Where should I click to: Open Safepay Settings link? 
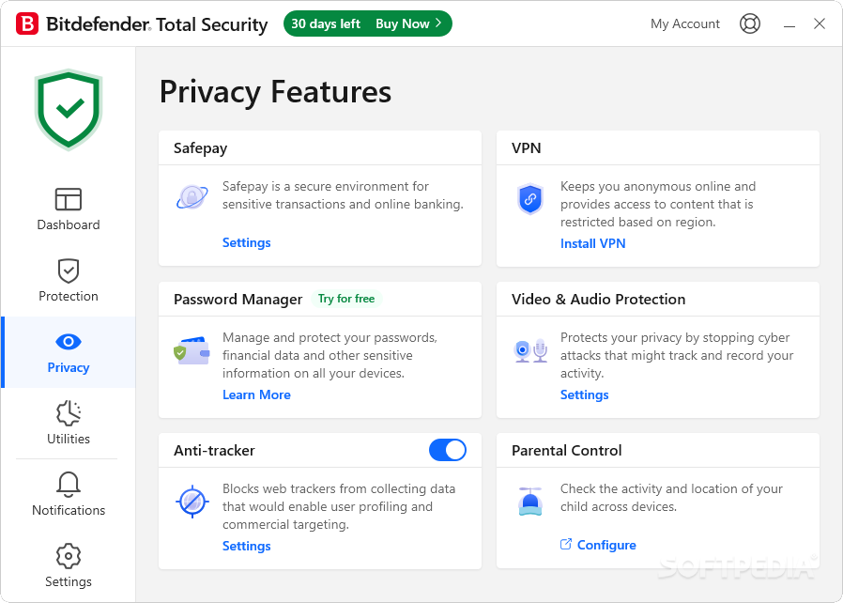click(246, 242)
